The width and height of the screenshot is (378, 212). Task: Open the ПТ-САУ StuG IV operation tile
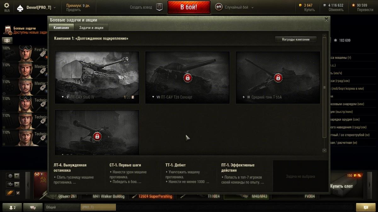[97, 77]
